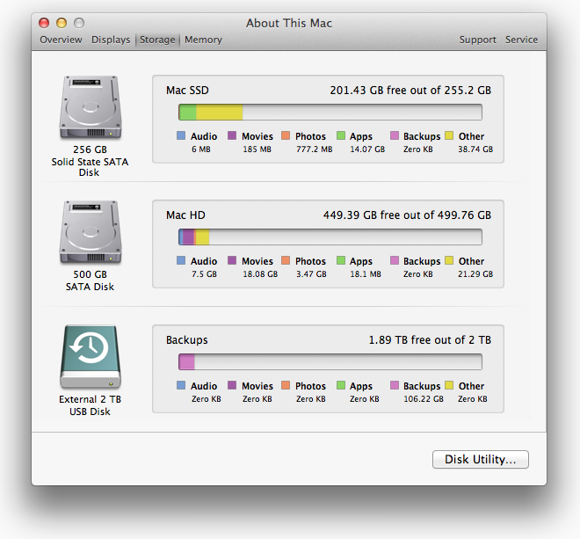Click the '185 MB' Movies value

pyautogui.click(x=257, y=149)
